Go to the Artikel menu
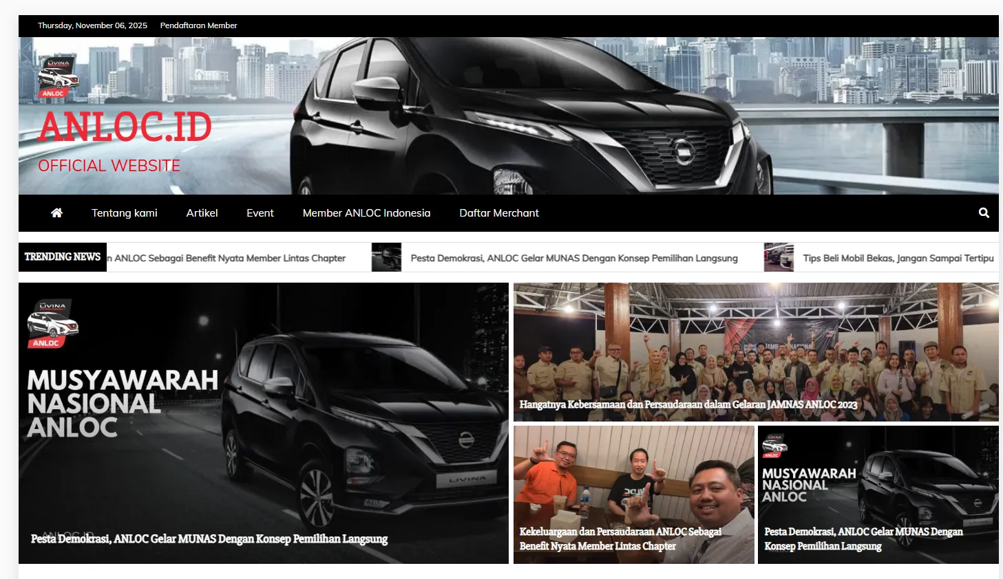 [x=202, y=213]
